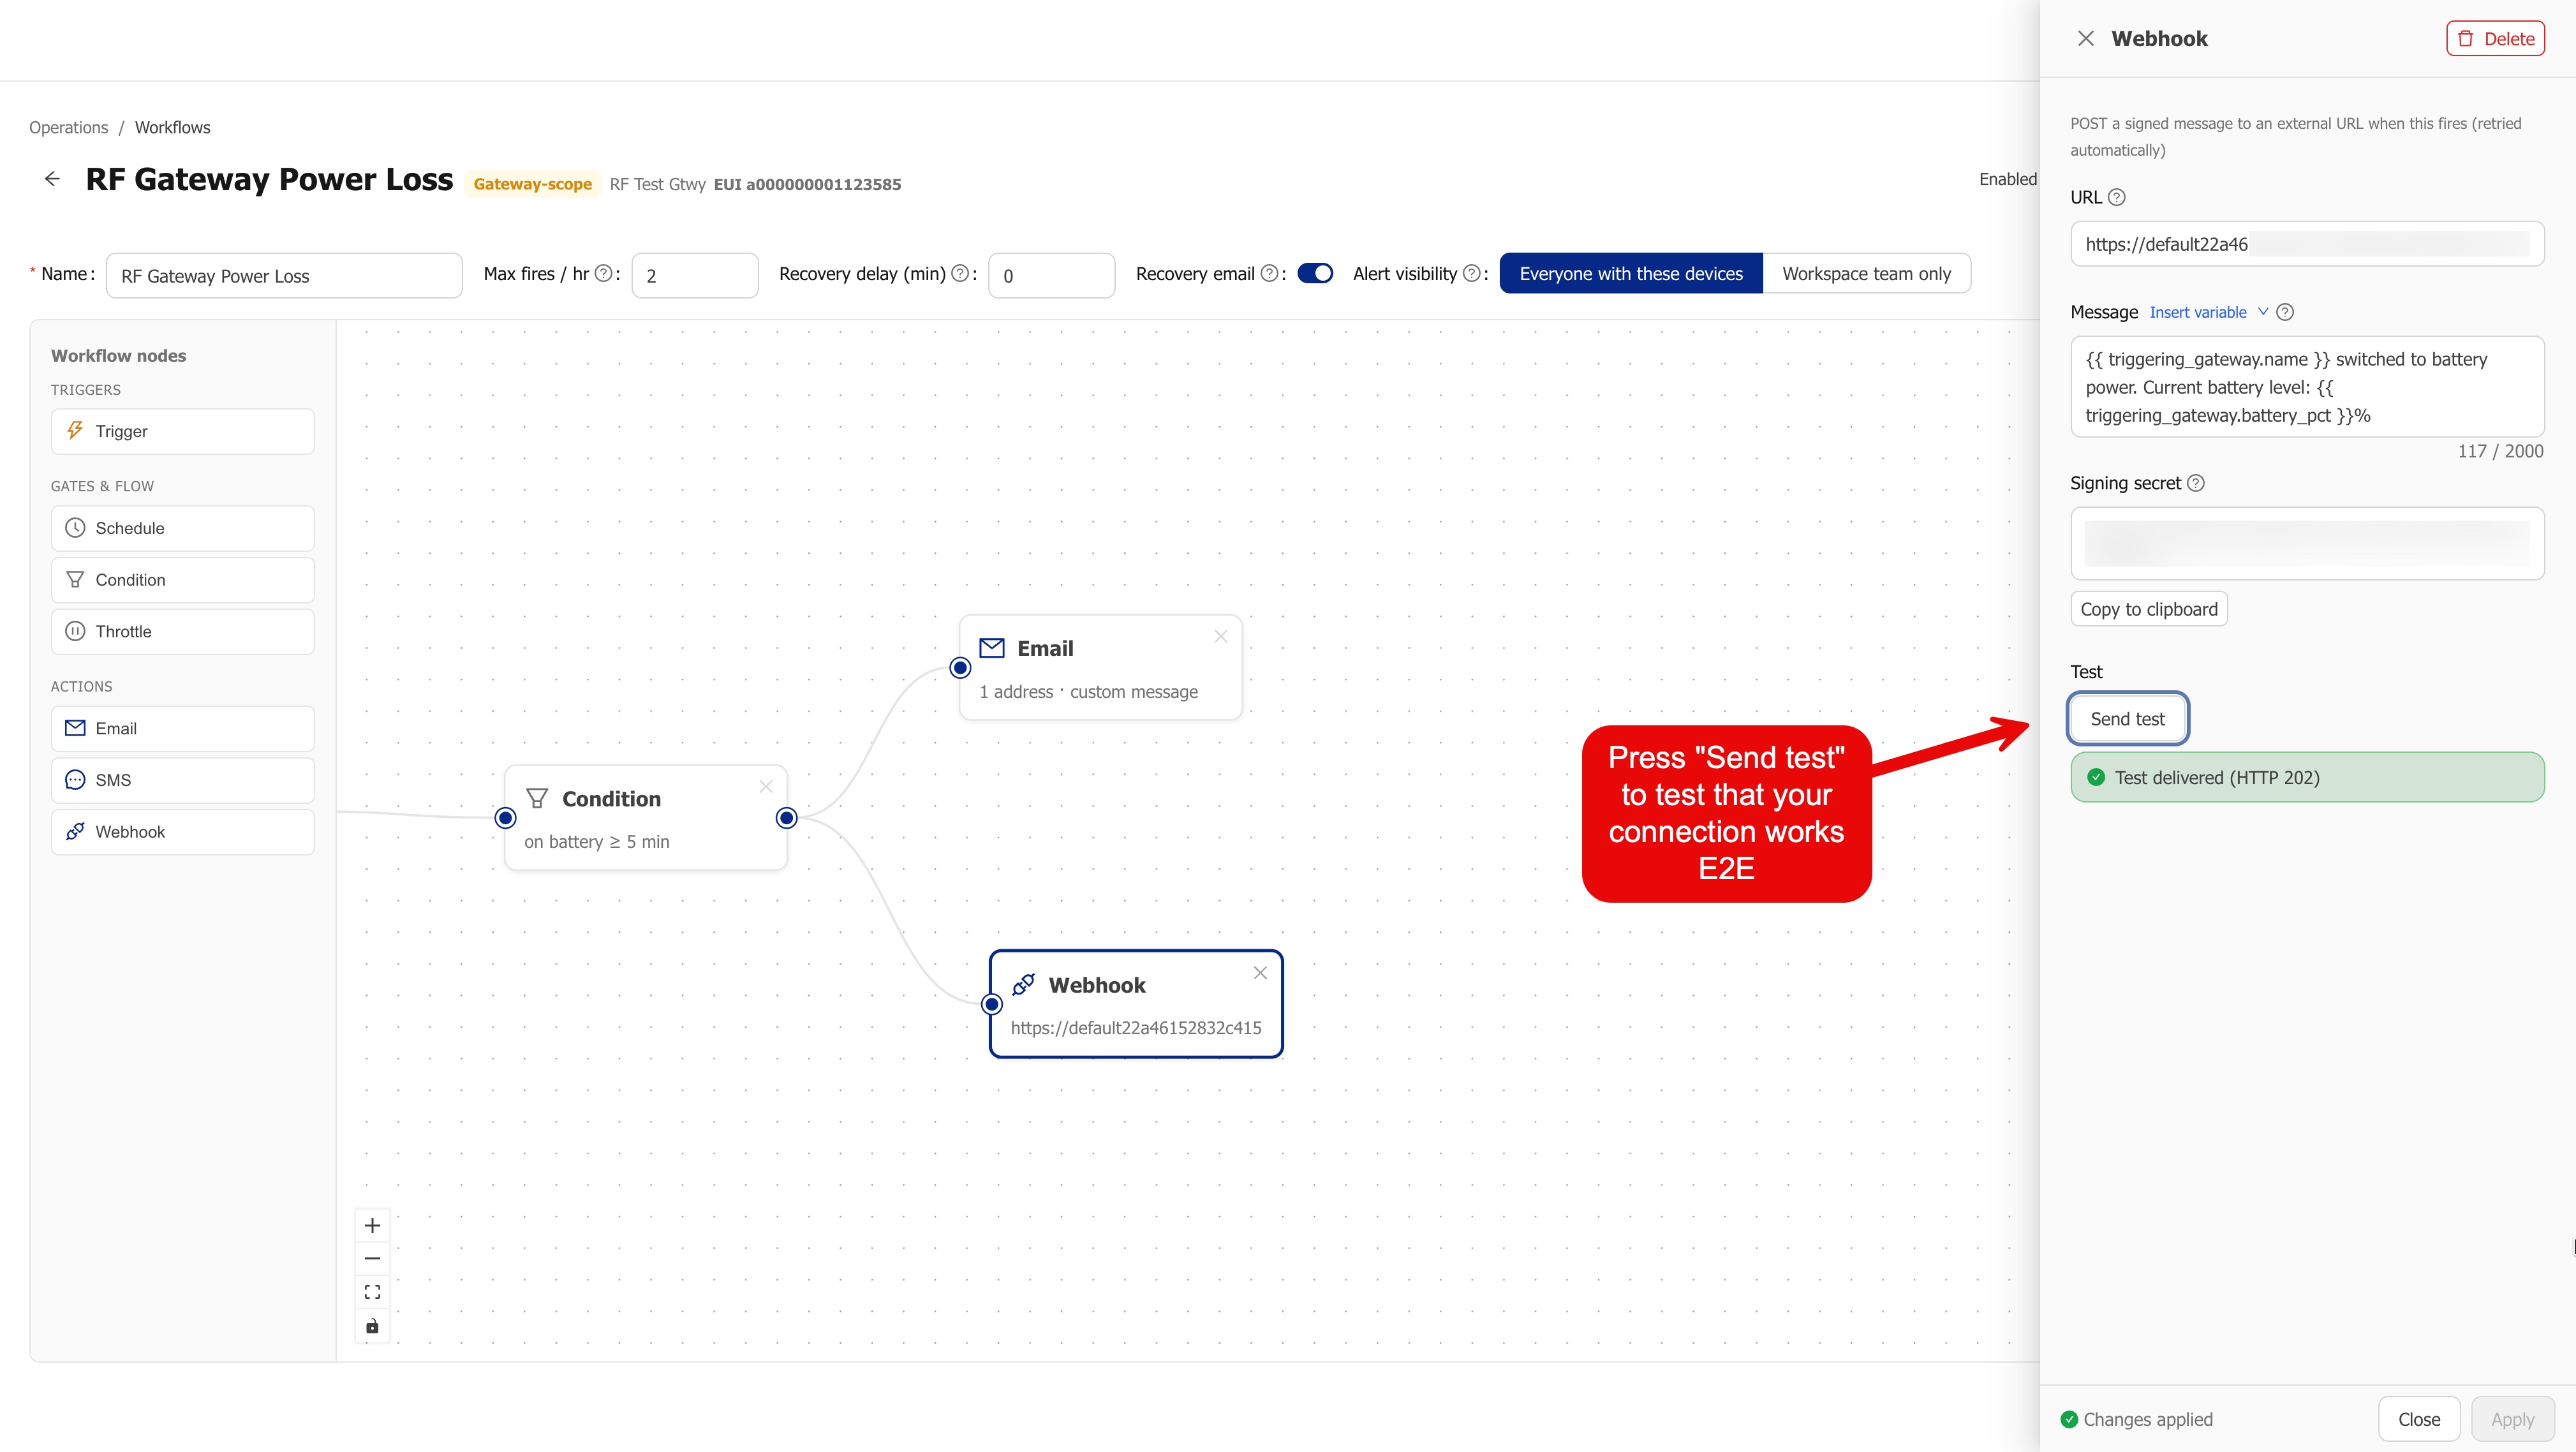
Task: Remove the Webhook canvas node with X
Action: (1260, 974)
